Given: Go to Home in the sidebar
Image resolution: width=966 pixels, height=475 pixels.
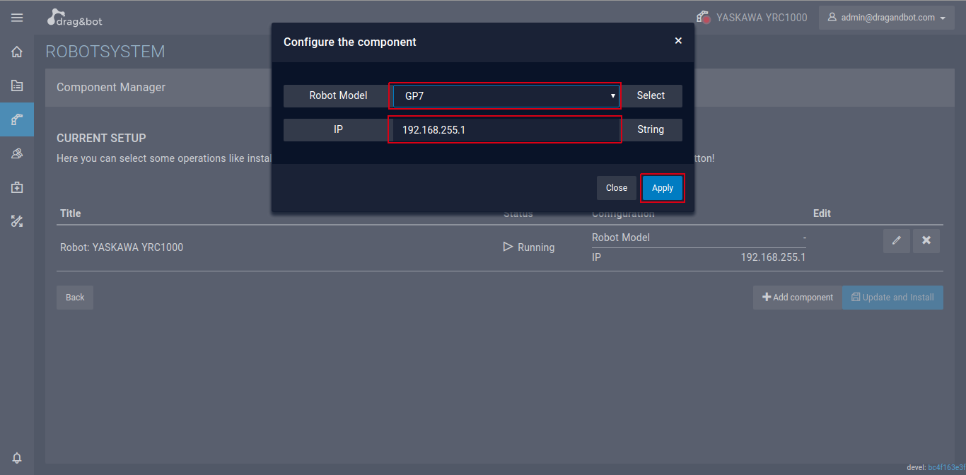Looking at the screenshot, I should (17, 52).
